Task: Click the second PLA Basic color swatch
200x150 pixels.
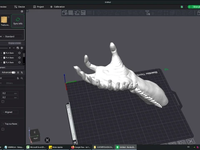Action: (4, 57)
